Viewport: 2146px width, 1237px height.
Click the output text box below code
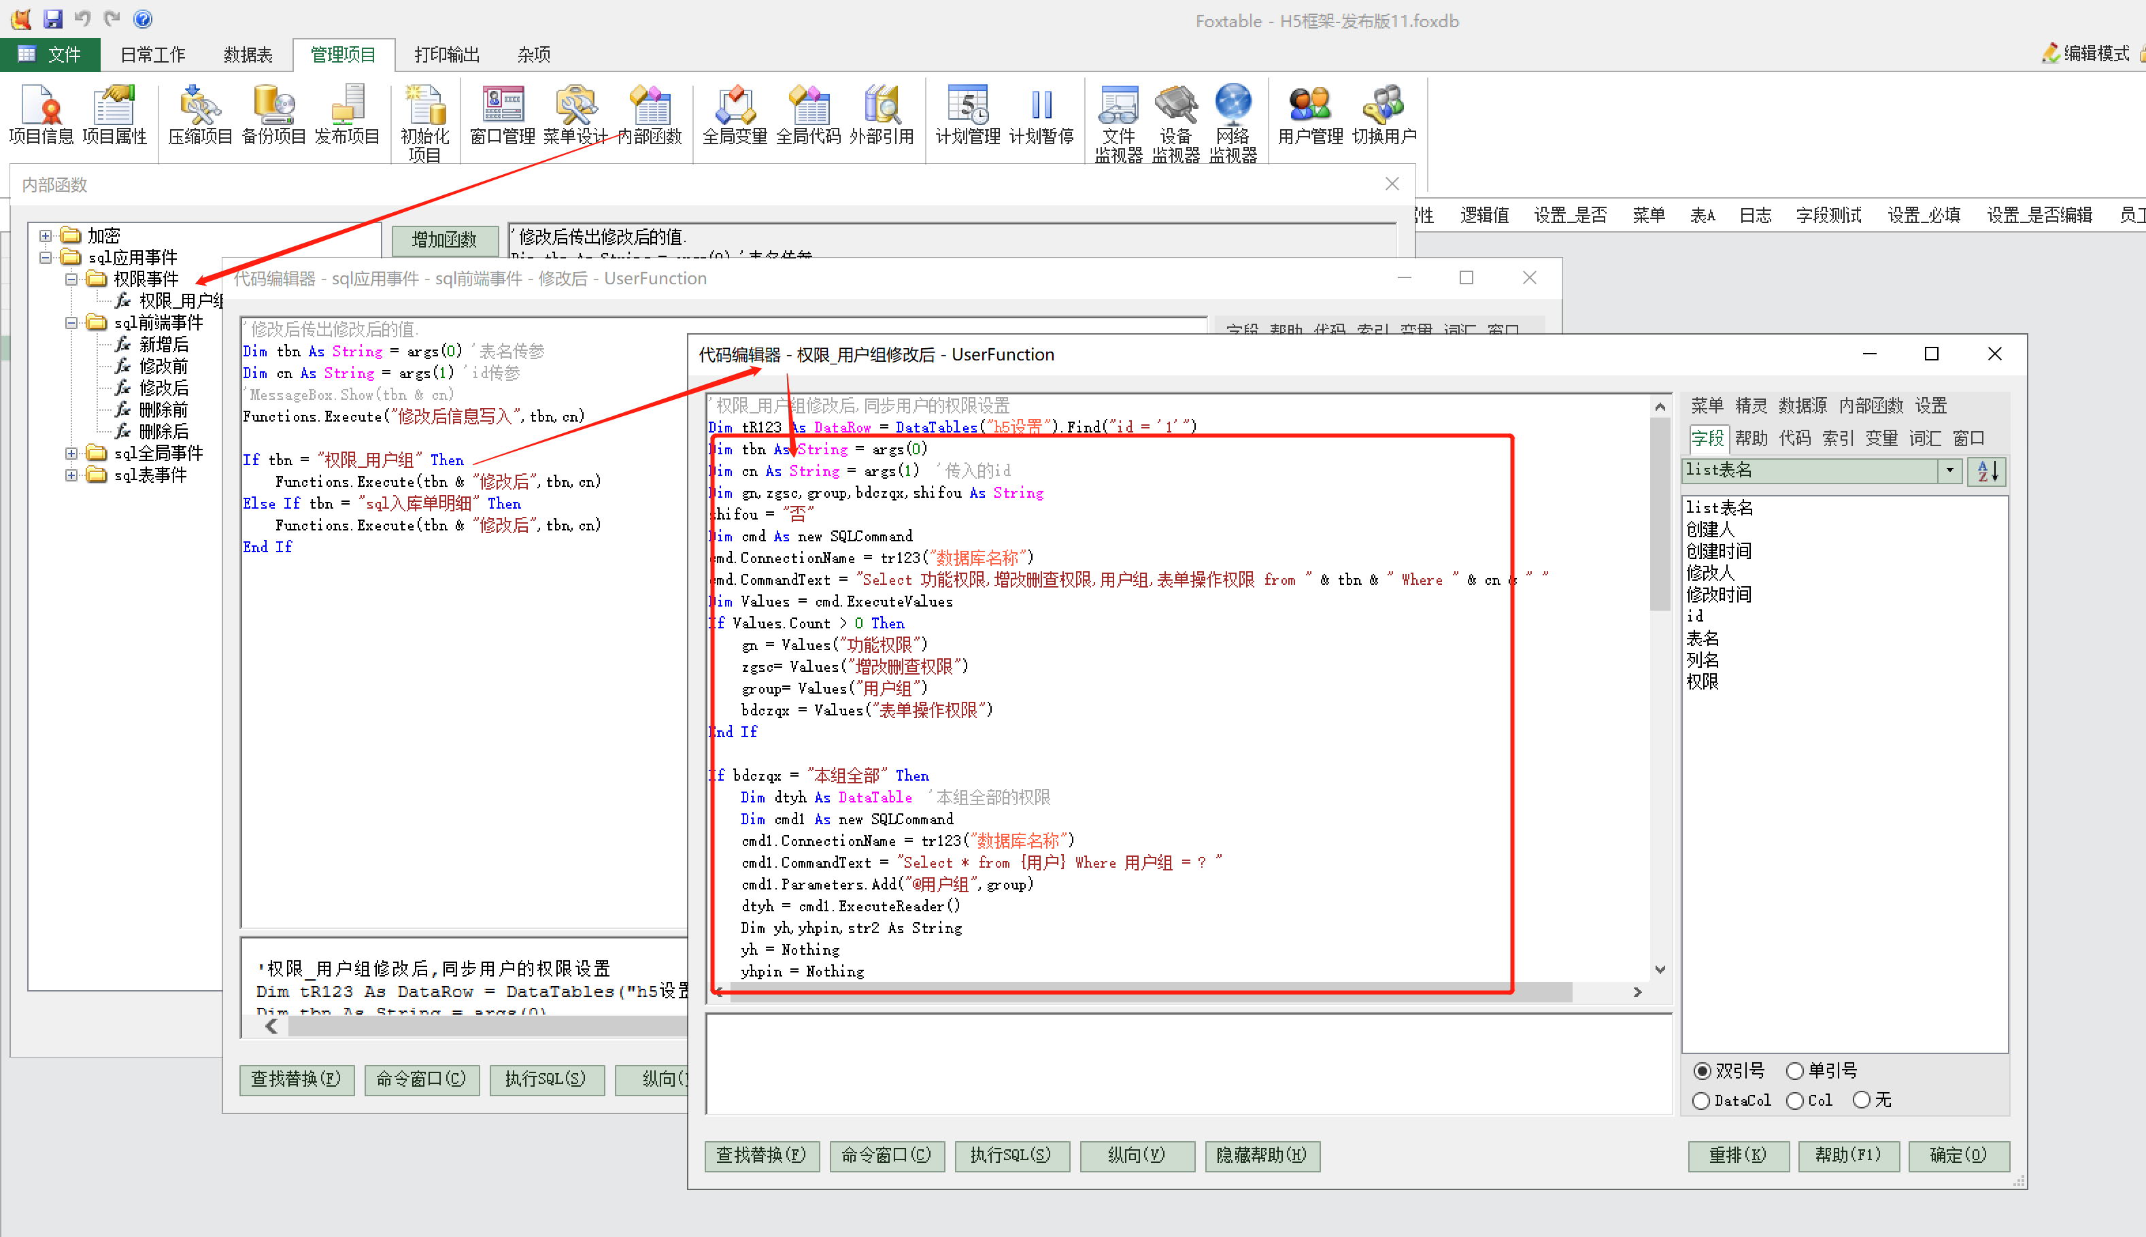click(x=1188, y=1064)
